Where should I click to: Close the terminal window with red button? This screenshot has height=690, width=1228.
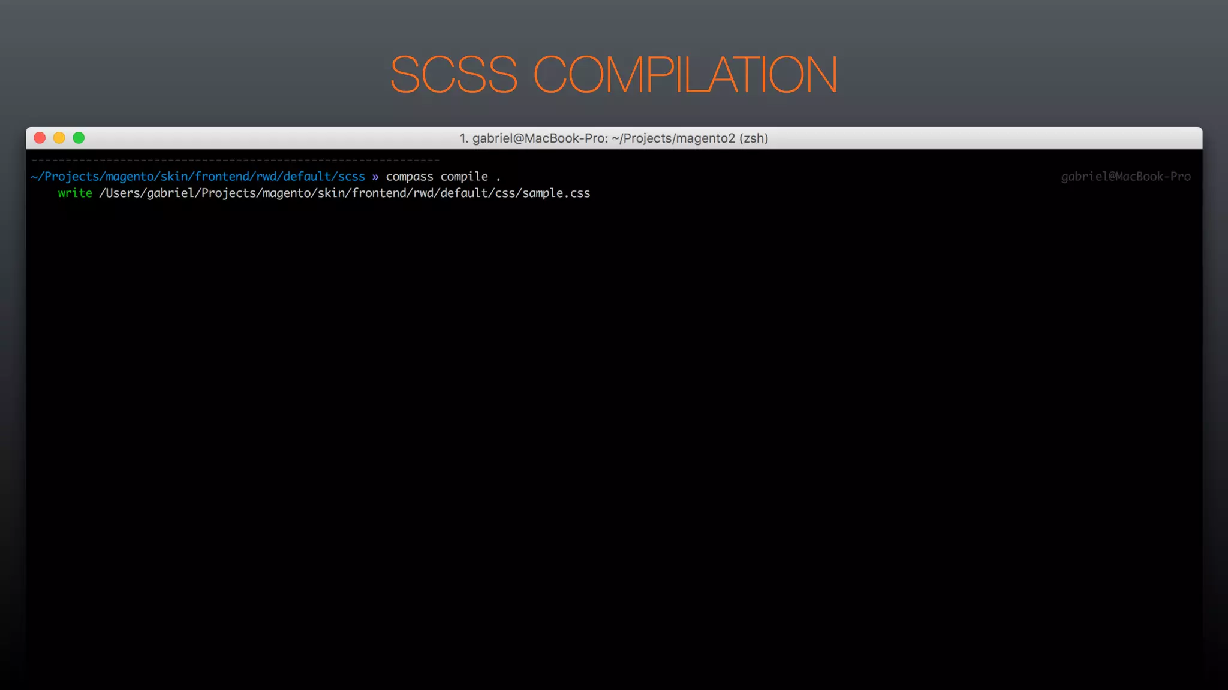click(x=40, y=138)
